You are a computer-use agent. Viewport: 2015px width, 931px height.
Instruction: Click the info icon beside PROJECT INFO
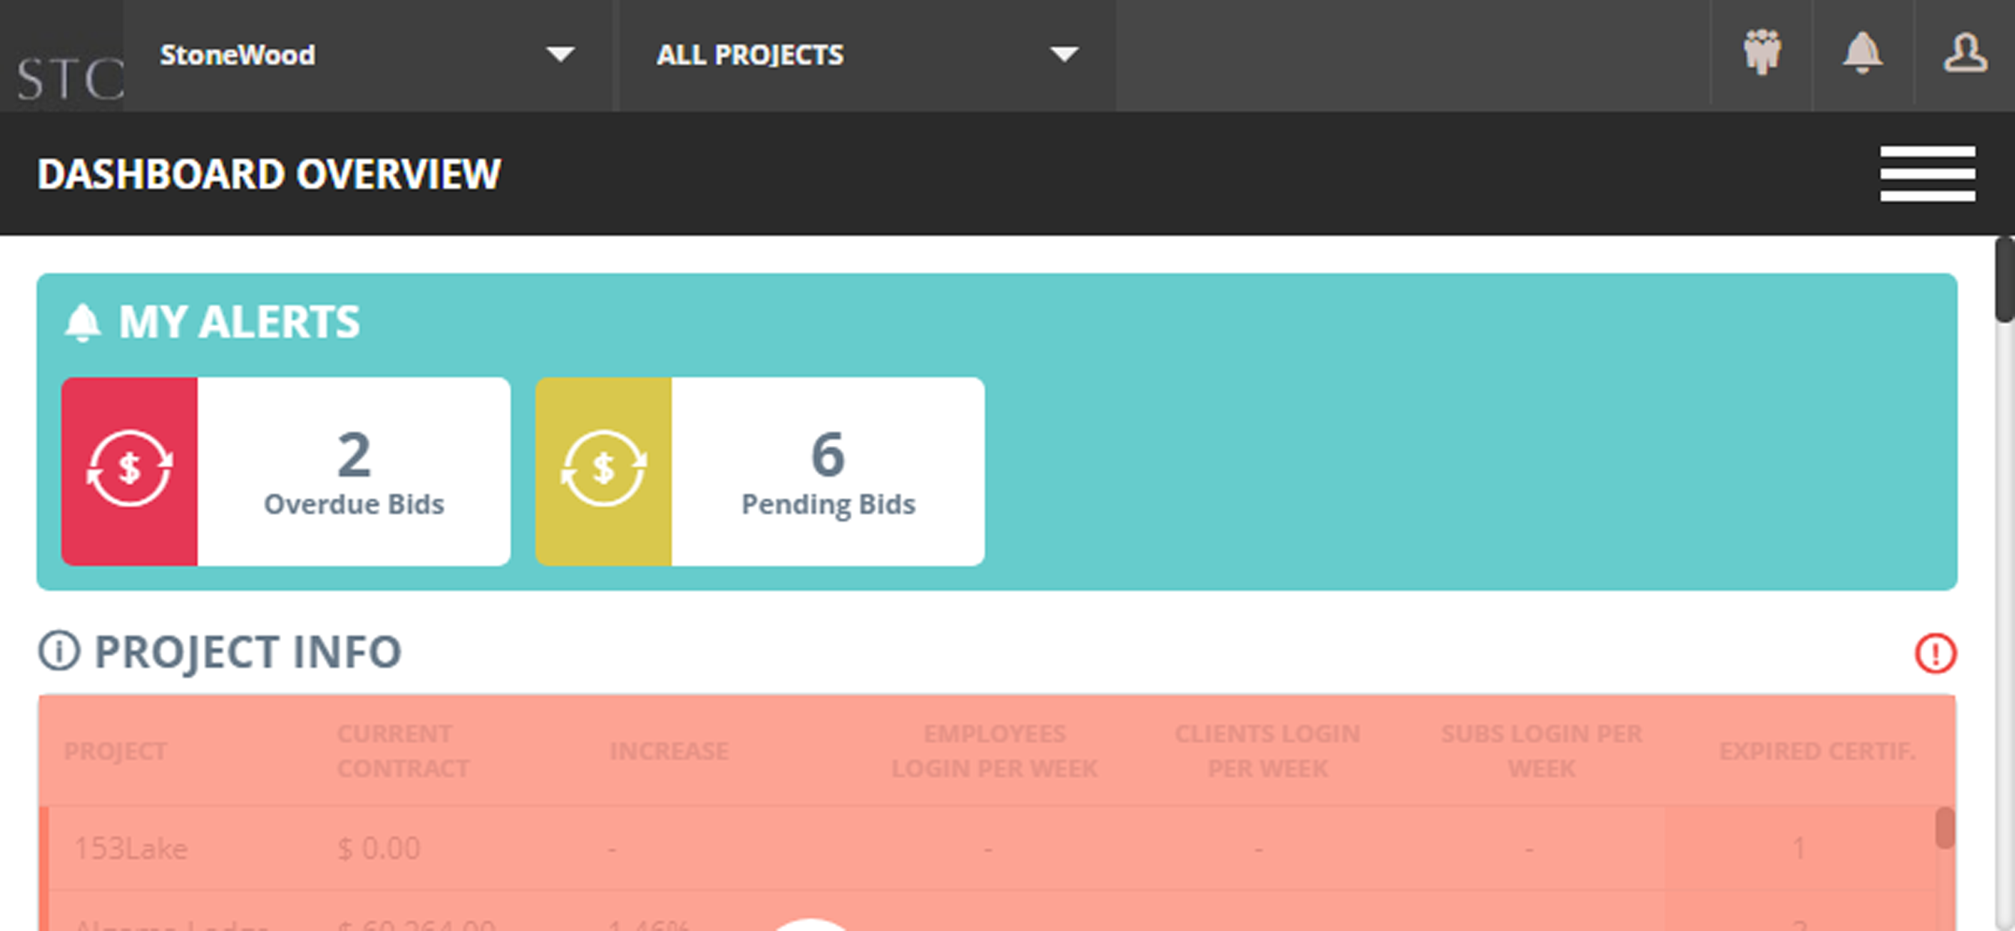[x=59, y=651]
